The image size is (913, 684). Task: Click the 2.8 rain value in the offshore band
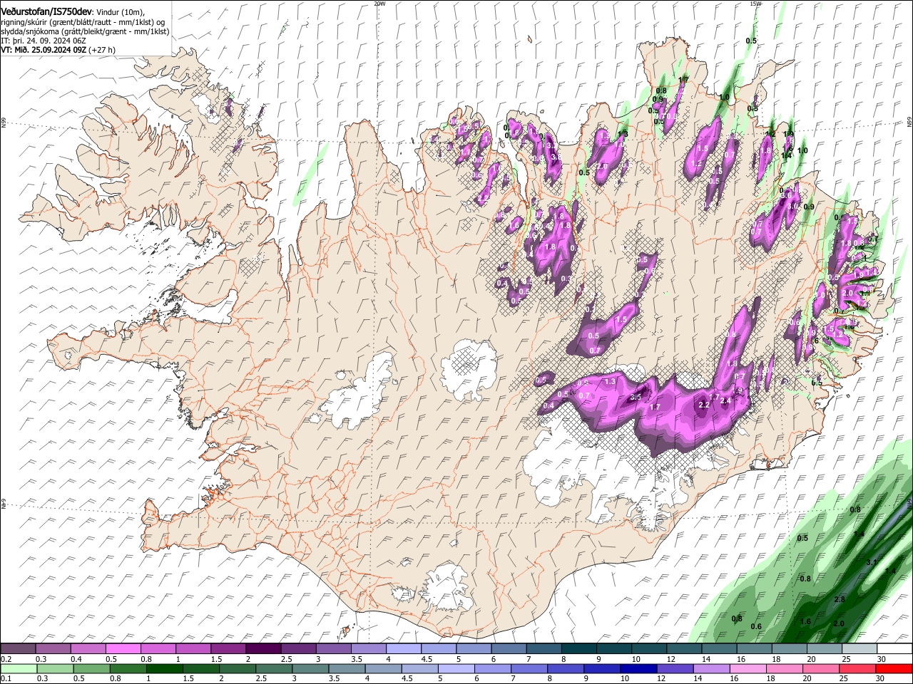click(x=840, y=599)
